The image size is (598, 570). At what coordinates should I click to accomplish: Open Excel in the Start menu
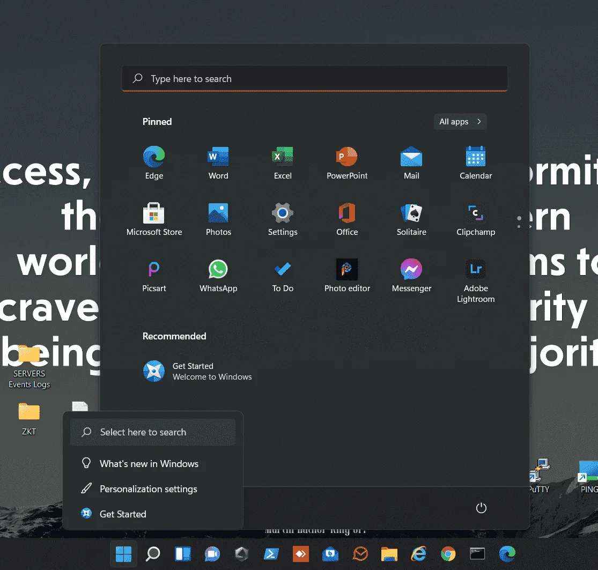click(283, 163)
